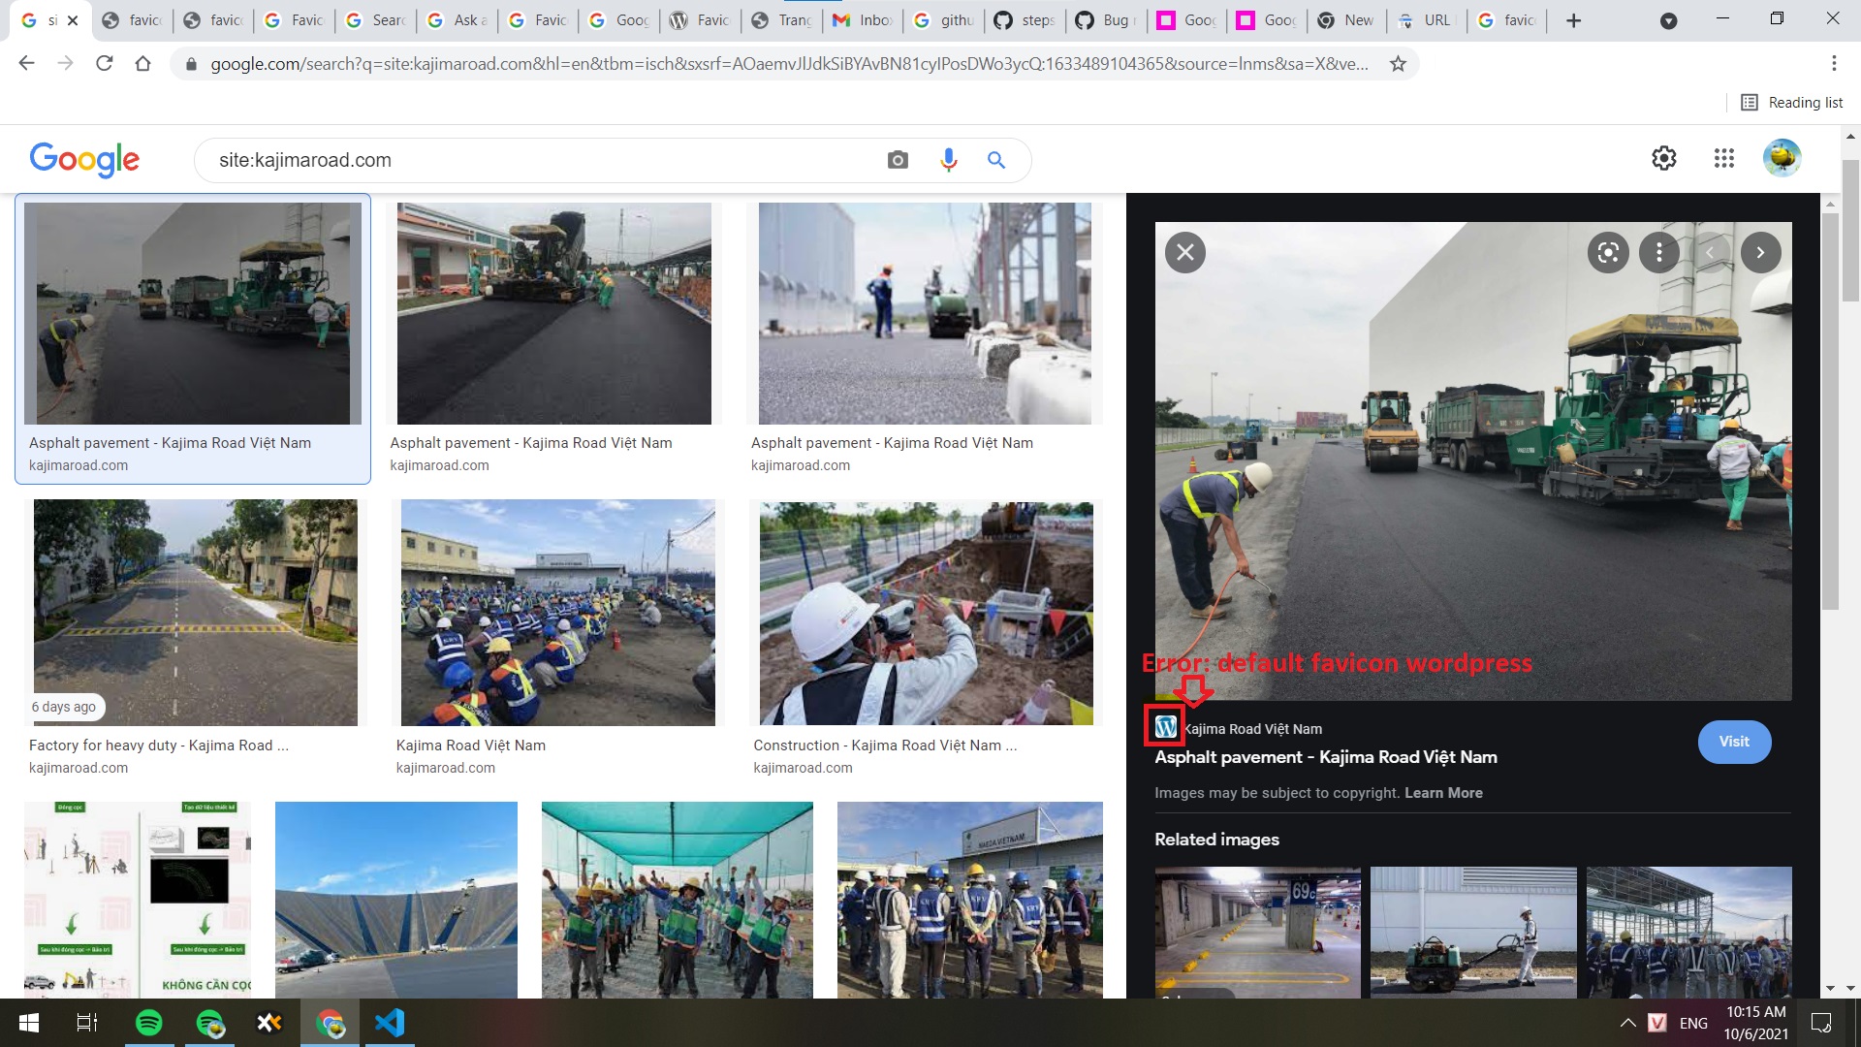Screen dimensions: 1861x1047
Task: Close the active Google search tab
Action: (x=73, y=20)
